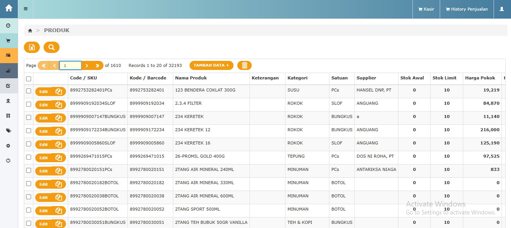Check the box for 123 BENDERA COKLAT 300G
Image resolution: width=511 pixels, height=228 pixels.
(x=28, y=91)
